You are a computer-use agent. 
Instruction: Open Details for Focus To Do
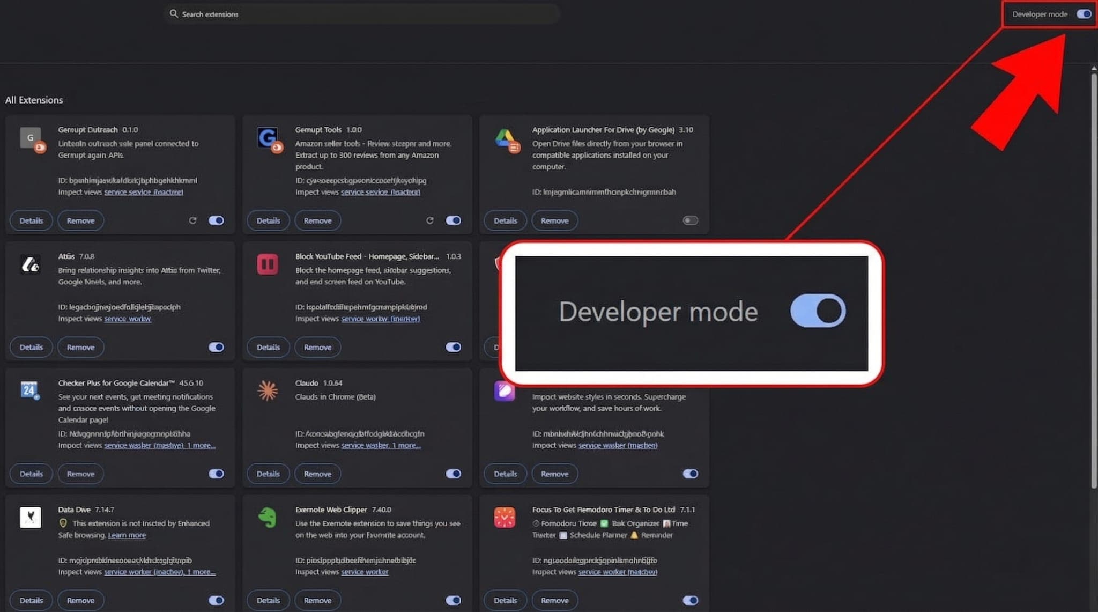coord(505,600)
